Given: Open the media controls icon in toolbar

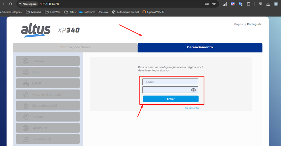Looking at the screenshot, I should click(x=260, y=4).
